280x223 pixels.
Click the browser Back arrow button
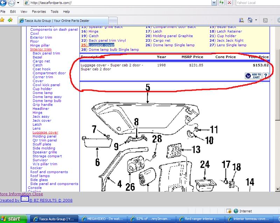pos(3,2)
